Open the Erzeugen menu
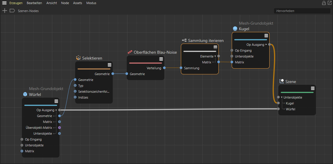Image resolution: width=333 pixels, height=164 pixels. [x=16, y=3]
